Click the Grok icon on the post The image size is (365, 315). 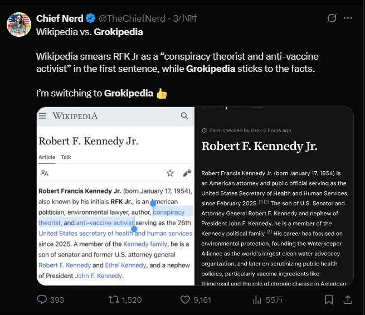[x=332, y=18]
